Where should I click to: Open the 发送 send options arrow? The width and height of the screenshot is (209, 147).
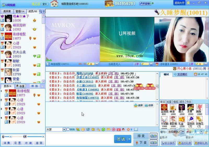tap(129, 139)
